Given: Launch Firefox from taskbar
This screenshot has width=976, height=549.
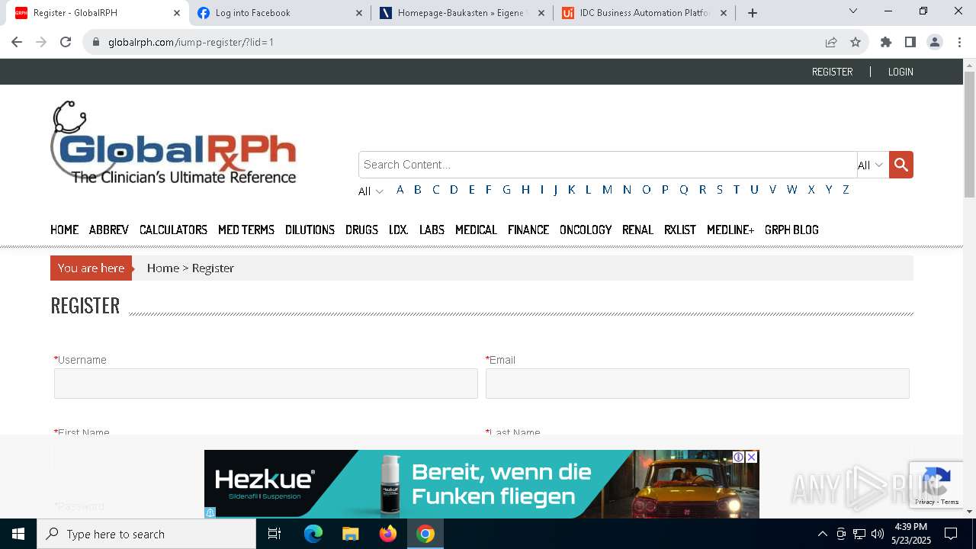Looking at the screenshot, I should click(x=388, y=534).
